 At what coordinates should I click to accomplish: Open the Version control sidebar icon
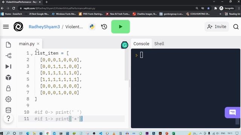point(8,55)
